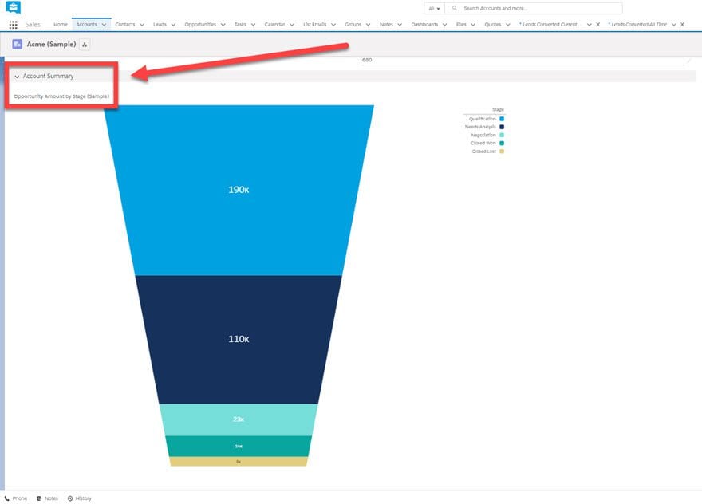Open the App Launcher grid icon
702x504 pixels.
click(13, 25)
